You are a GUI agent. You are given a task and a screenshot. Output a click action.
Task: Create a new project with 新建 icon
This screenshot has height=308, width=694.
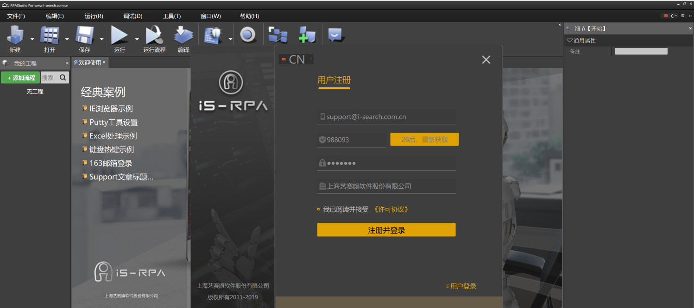[15, 35]
